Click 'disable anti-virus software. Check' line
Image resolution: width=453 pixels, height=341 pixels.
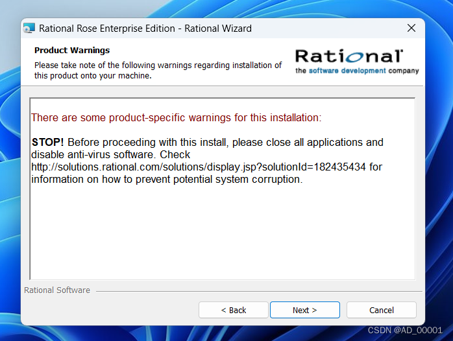click(x=110, y=155)
